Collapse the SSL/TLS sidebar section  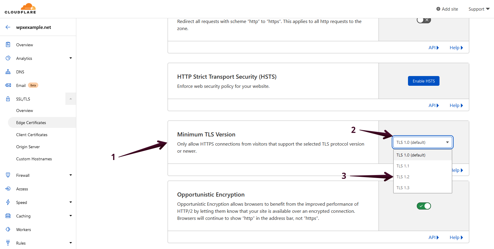71,99
